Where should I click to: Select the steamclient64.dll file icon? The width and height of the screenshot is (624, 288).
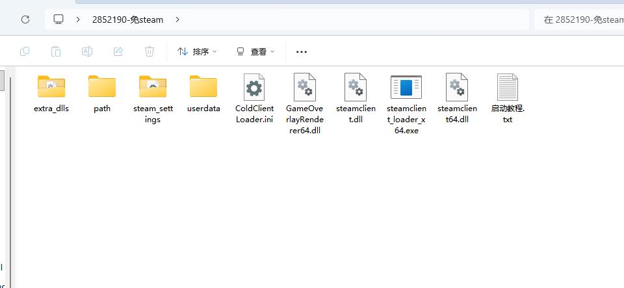(x=457, y=87)
